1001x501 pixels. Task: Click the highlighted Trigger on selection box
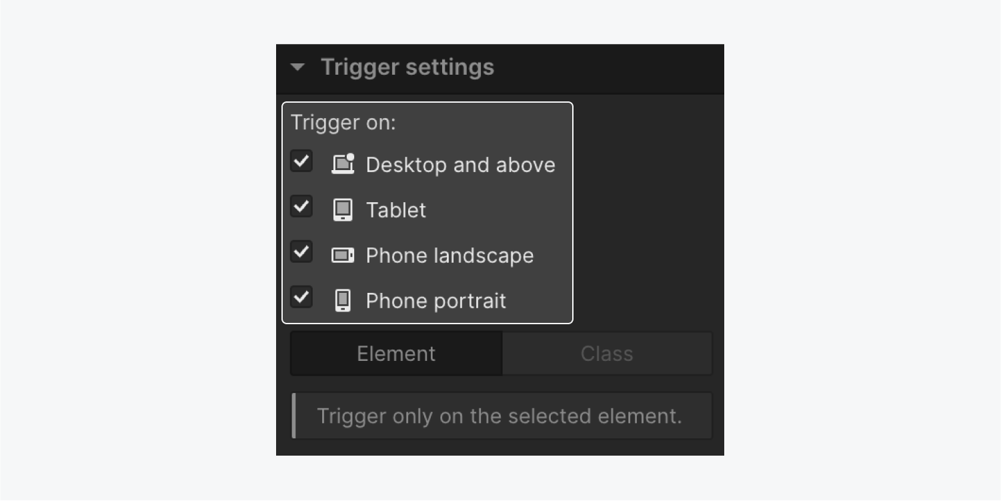427,212
